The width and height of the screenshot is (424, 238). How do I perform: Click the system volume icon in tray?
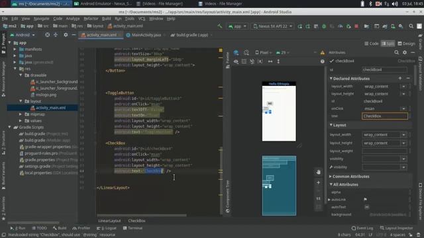point(395,4)
